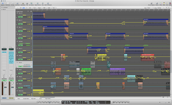Click the Input 1 slot on channel strip
The height and width of the screenshot is (105, 172).
(4, 76)
